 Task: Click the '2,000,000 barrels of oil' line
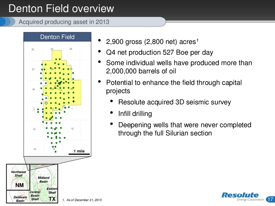(x=141, y=71)
